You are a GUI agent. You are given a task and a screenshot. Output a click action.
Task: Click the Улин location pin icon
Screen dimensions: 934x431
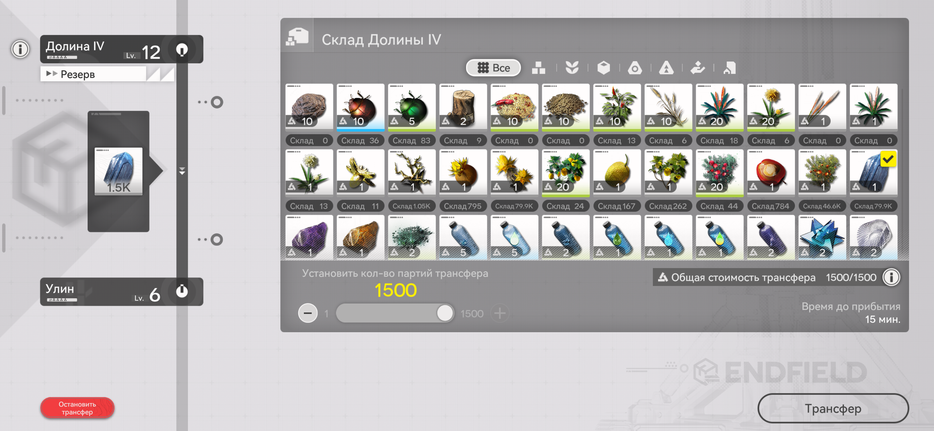tap(182, 291)
